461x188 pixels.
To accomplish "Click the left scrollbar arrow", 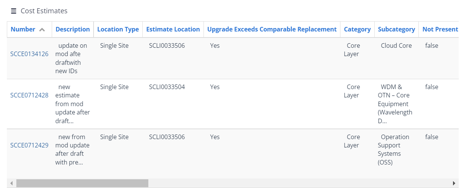I will coord(11,183).
